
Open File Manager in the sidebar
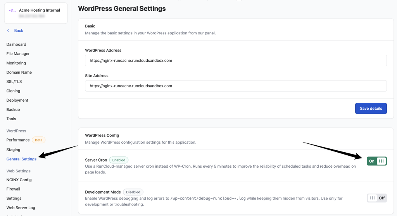18,54
